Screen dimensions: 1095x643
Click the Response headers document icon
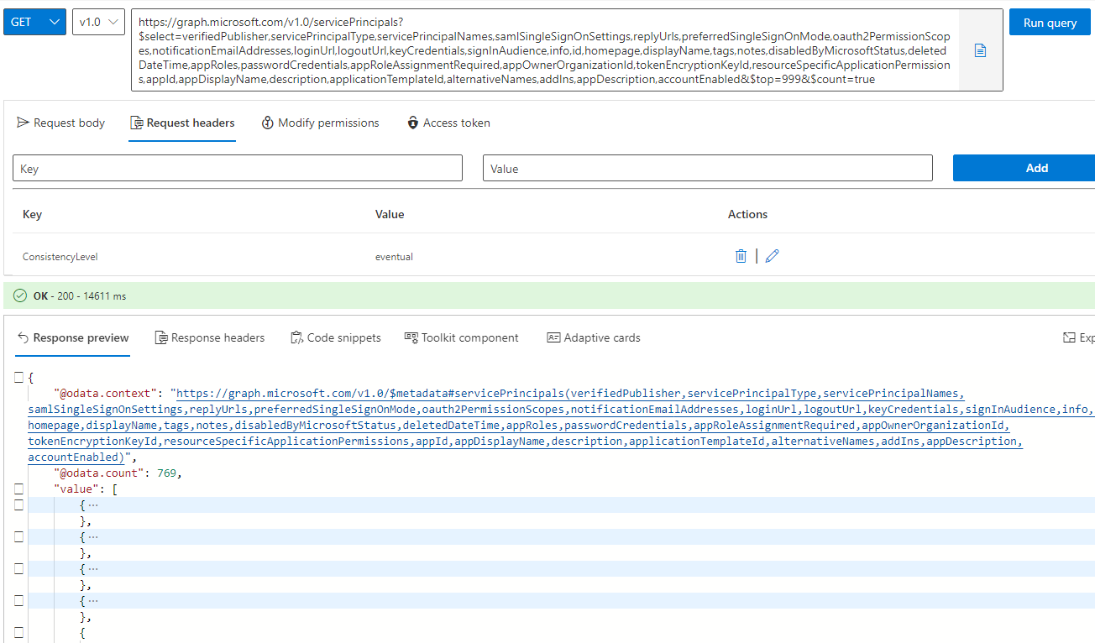pos(161,337)
